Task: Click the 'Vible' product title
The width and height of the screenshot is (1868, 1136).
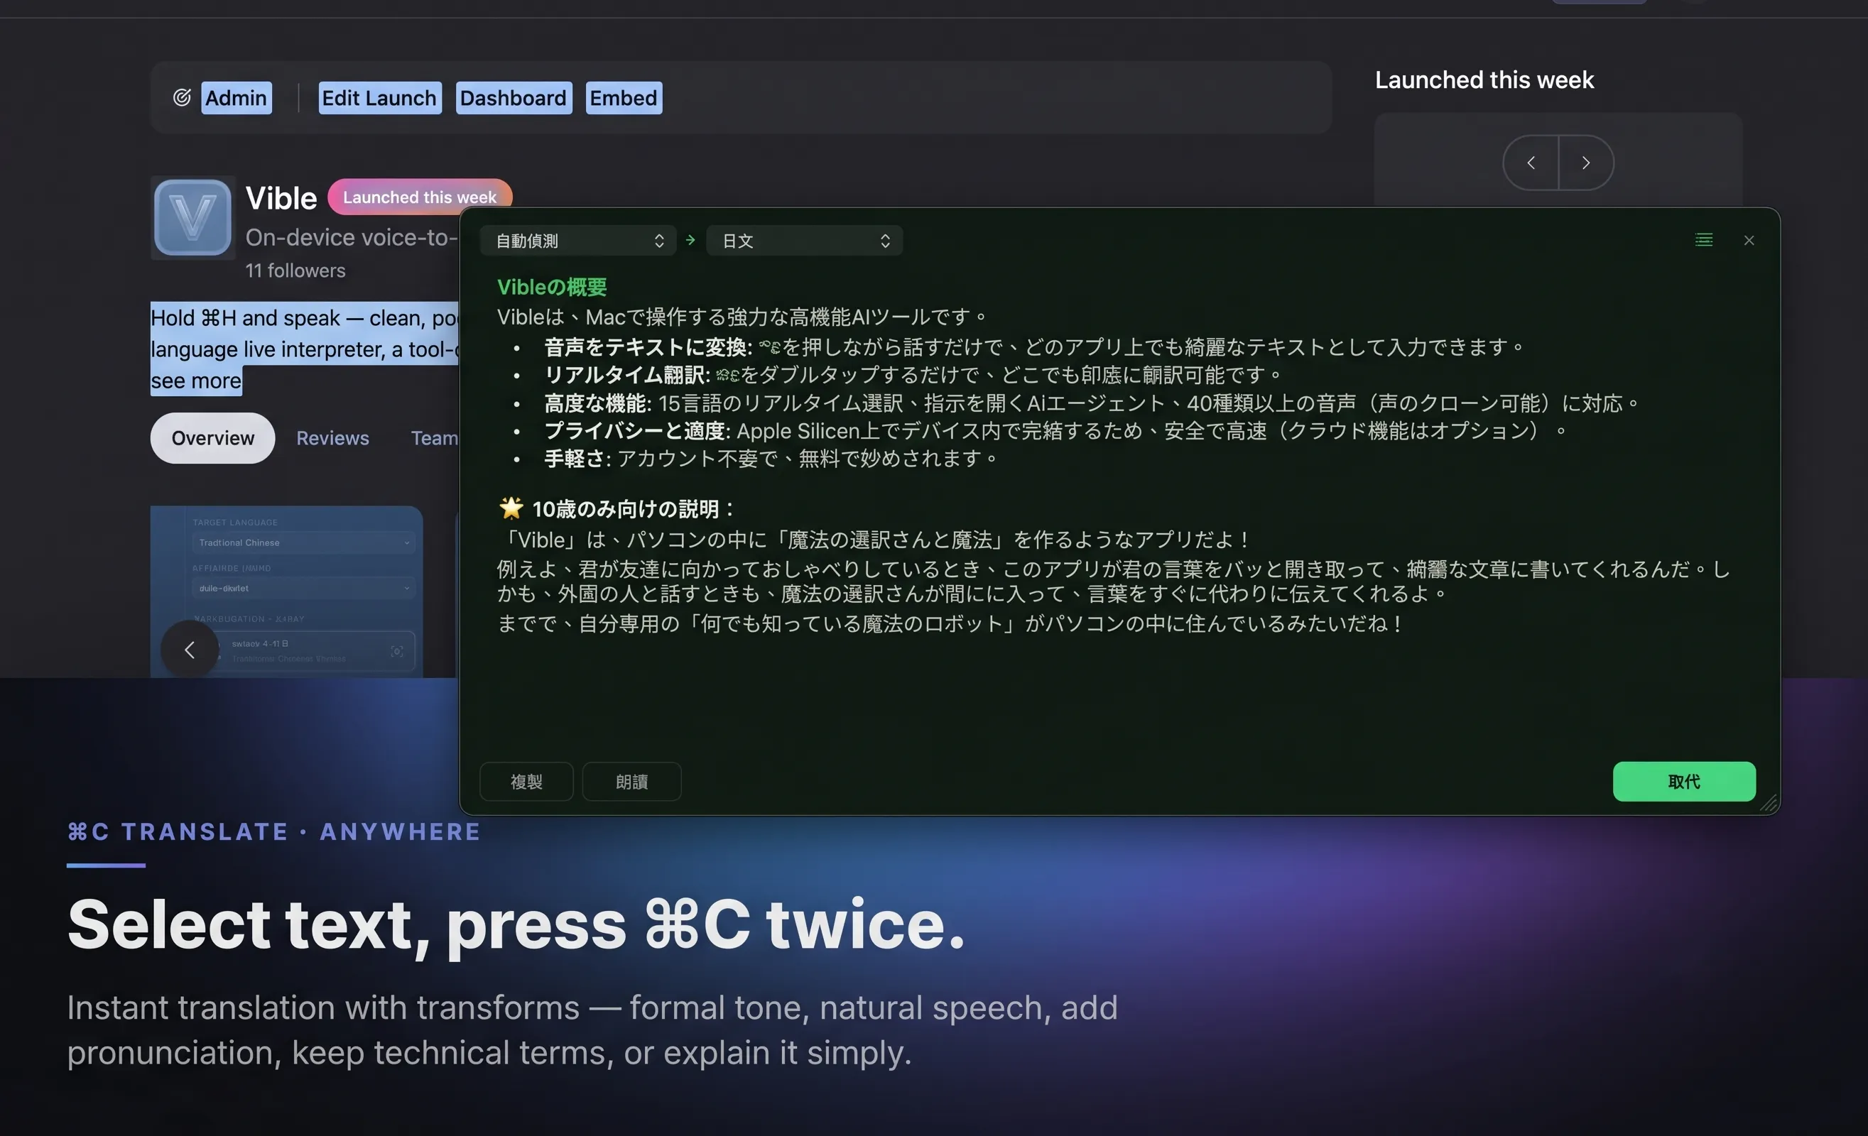Action: (281, 198)
